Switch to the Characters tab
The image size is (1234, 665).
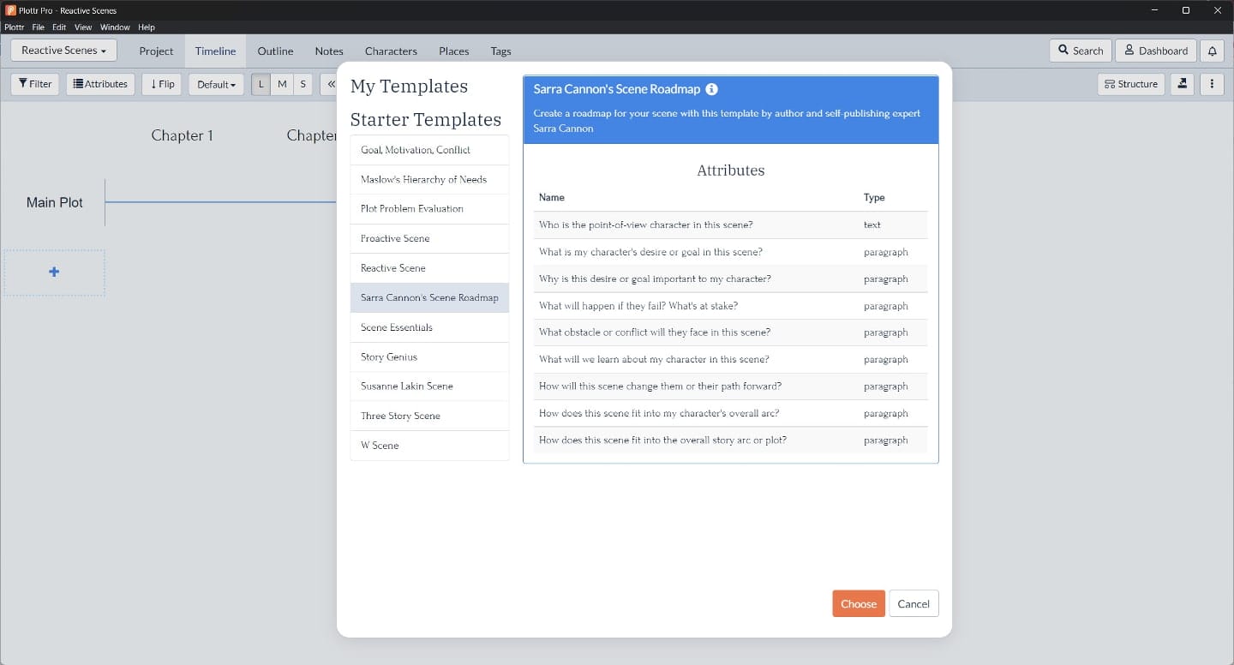[391, 51]
